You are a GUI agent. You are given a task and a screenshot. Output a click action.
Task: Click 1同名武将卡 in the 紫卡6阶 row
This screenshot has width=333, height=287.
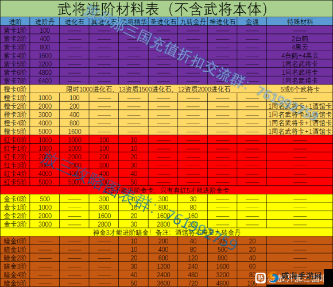point(300,72)
